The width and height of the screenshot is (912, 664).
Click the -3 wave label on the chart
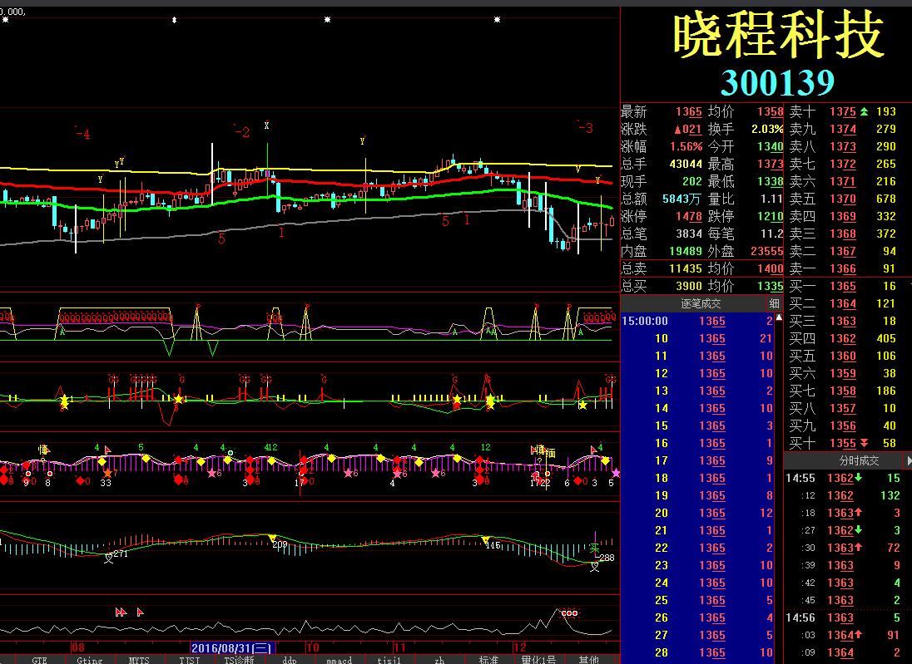(x=585, y=127)
